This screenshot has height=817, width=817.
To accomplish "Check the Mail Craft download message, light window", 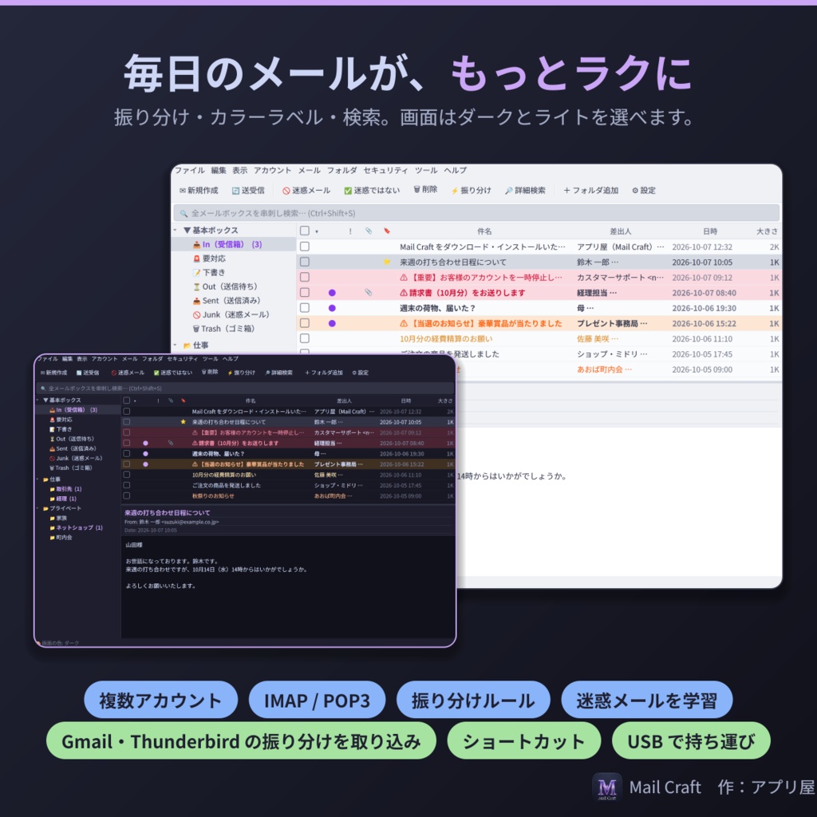I will (x=305, y=247).
